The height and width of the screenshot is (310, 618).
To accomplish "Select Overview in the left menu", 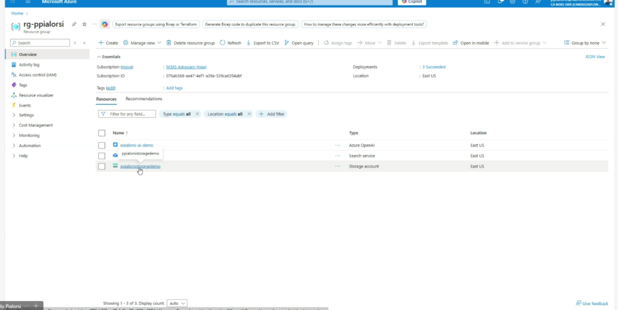I will pos(27,54).
